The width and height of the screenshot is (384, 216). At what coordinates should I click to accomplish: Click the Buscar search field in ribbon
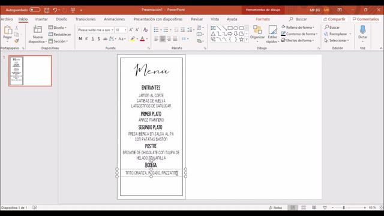(301, 19)
